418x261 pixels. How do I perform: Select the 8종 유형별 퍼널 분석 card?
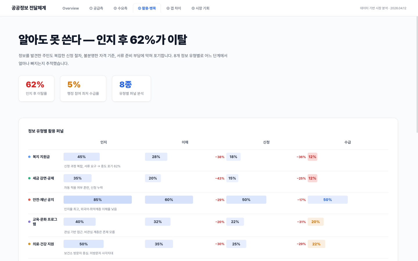tap(131, 88)
